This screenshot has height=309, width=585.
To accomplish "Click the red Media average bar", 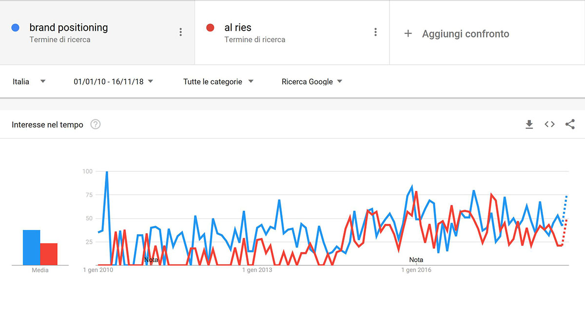I will click(x=49, y=254).
